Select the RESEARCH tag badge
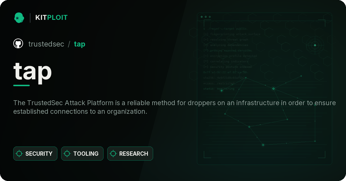Screen dimensions: 346x181 130,154
